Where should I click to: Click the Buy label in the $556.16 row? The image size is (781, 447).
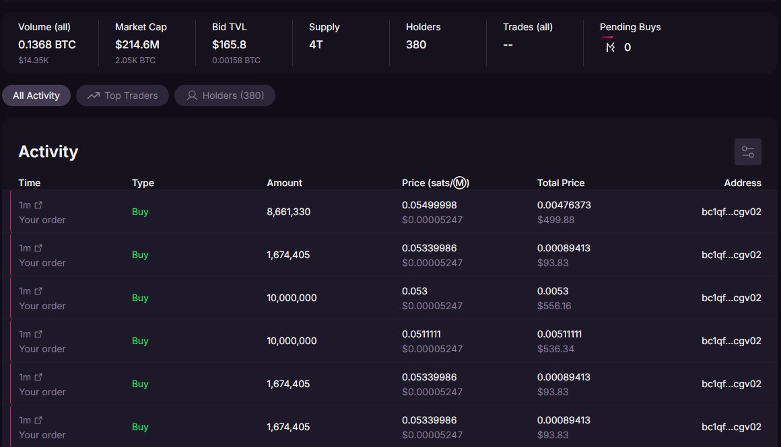pos(140,298)
